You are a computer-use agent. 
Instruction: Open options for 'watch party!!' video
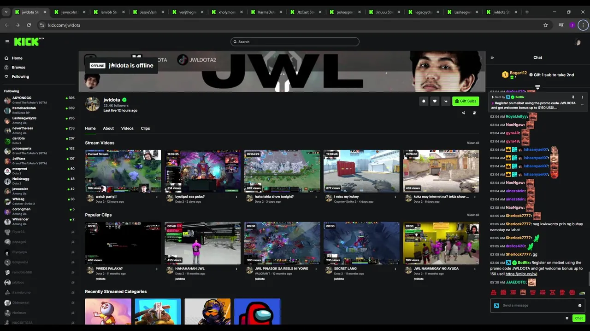157,197
